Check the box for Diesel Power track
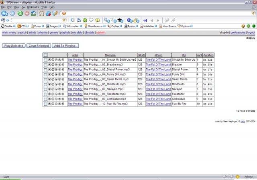 coord(45,70)
